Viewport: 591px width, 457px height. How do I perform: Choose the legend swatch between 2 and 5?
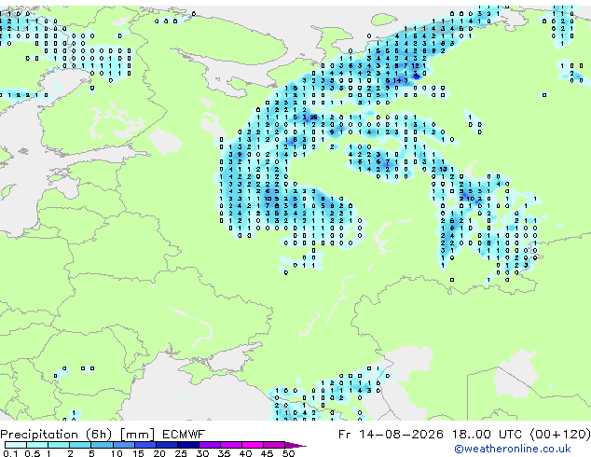point(80,445)
